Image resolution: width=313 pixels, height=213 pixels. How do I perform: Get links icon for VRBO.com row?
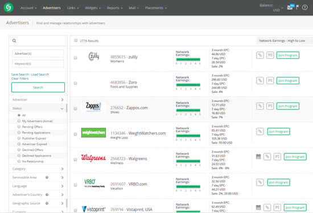[260, 182]
